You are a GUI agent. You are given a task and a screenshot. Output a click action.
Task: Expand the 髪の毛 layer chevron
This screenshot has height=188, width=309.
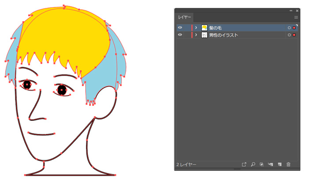pyautogui.click(x=196, y=28)
